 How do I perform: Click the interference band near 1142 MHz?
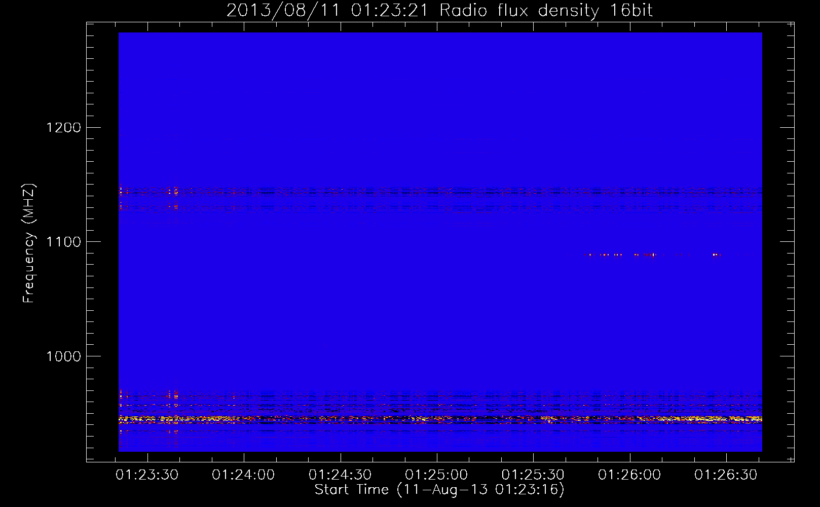[440, 193]
